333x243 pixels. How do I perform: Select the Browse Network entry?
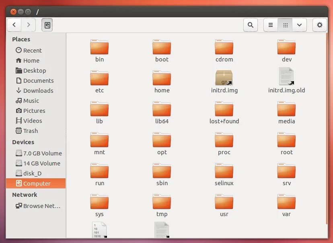point(38,206)
